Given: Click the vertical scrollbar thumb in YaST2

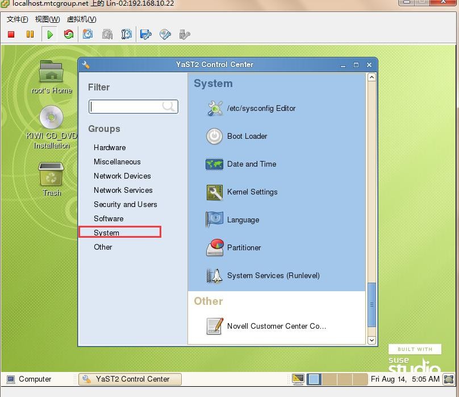Looking at the screenshot, I should pos(372,304).
